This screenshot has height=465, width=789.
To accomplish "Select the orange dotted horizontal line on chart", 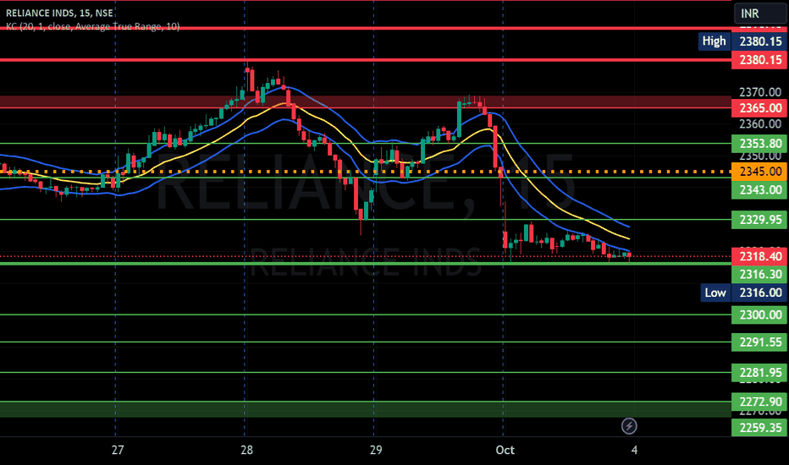I will 366,172.
